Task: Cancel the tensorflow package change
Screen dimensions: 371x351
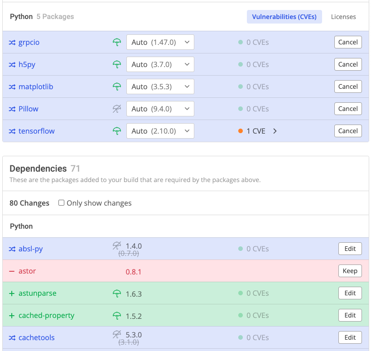Action: (347, 131)
